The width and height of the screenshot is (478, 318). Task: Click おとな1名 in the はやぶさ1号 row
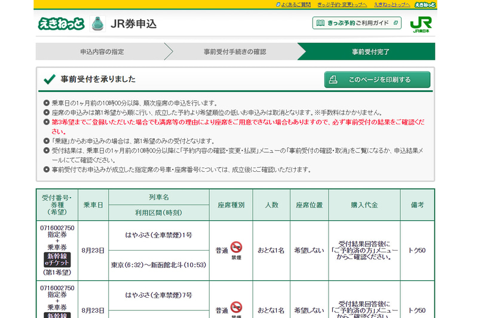click(271, 251)
